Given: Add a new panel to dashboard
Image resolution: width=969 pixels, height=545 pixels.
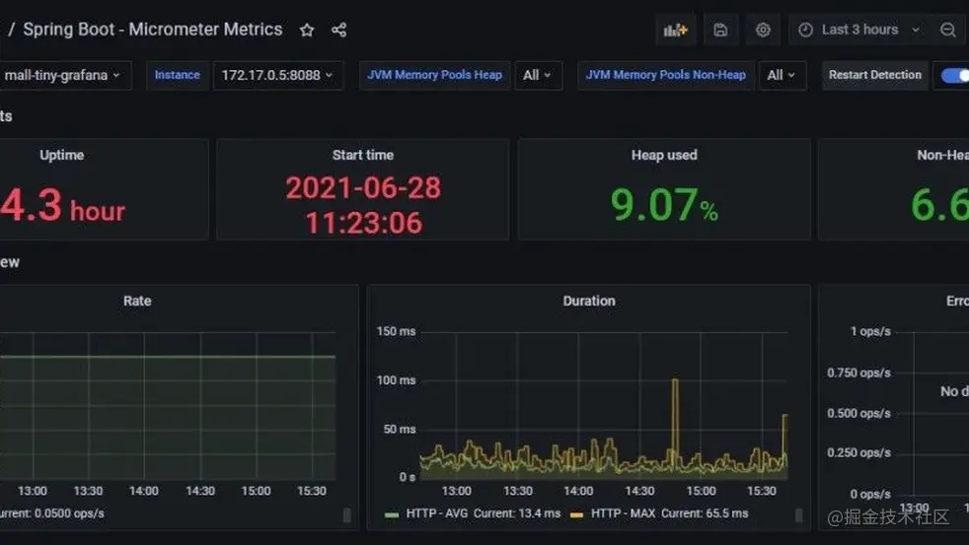Looking at the screenshot, I should (676, 30).
